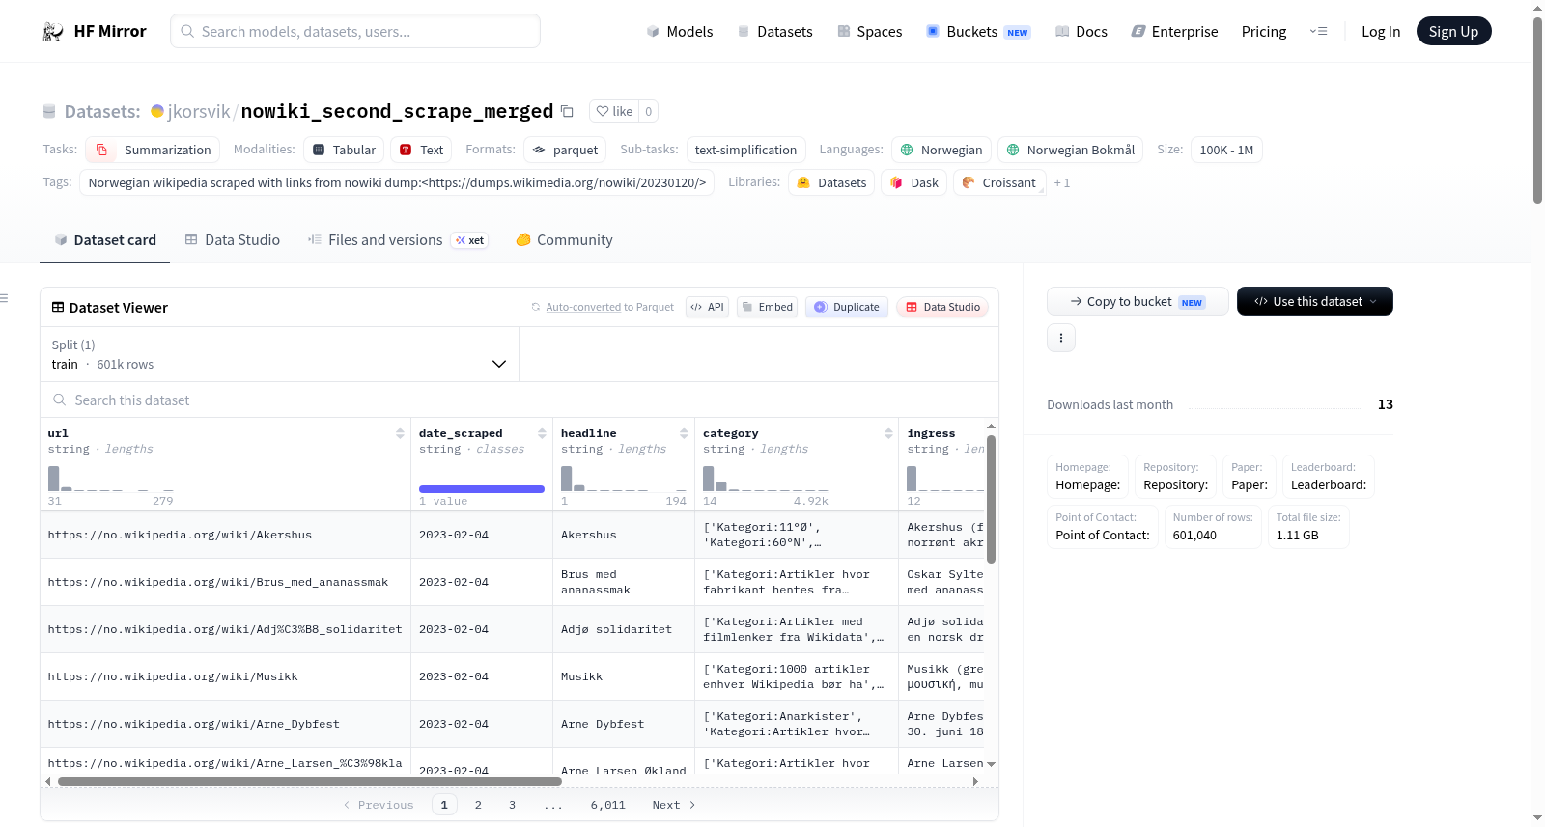Click the Musikk headline cell
Viewport: 1545px width, 827px height.
tap(624, 676)
